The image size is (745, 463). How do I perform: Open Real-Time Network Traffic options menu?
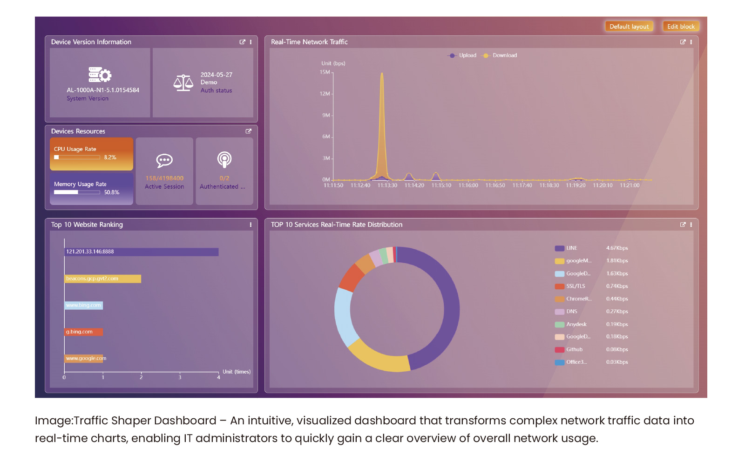pos(691,42)
